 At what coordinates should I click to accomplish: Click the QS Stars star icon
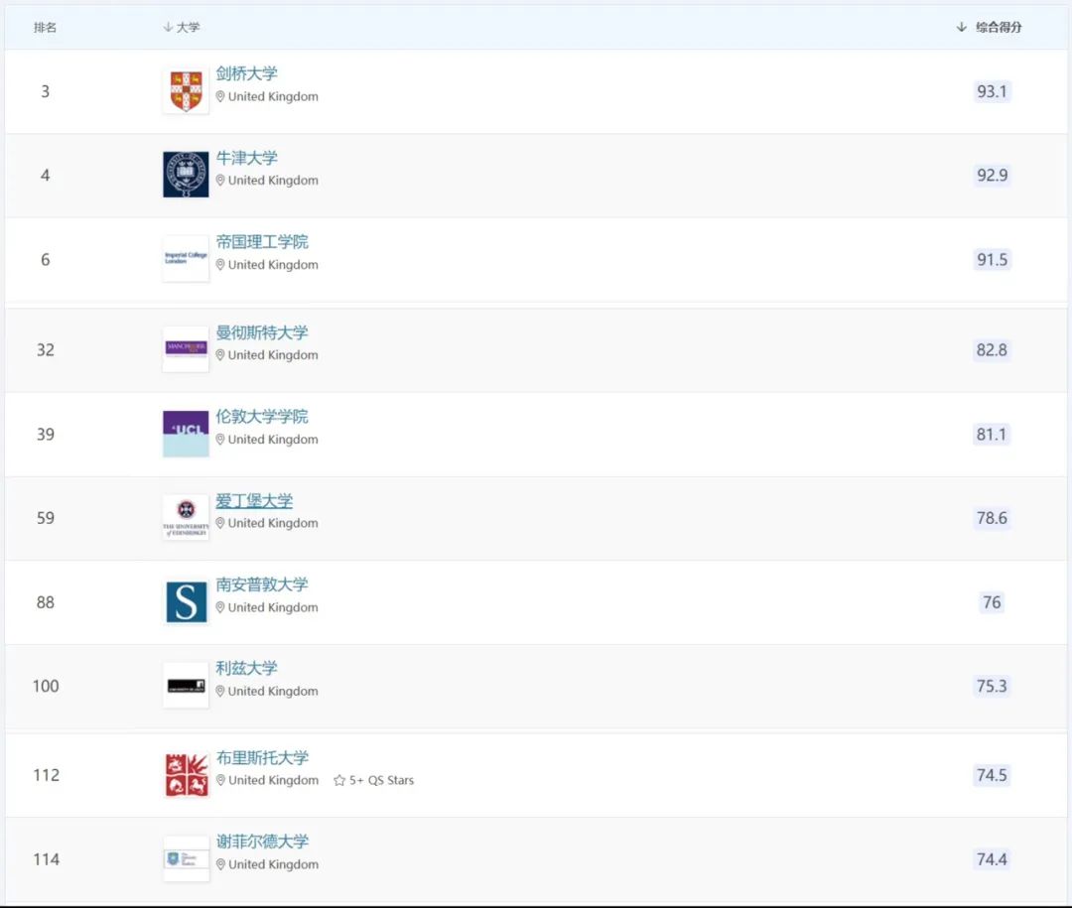pyautogui.click(x=339, y=780)
